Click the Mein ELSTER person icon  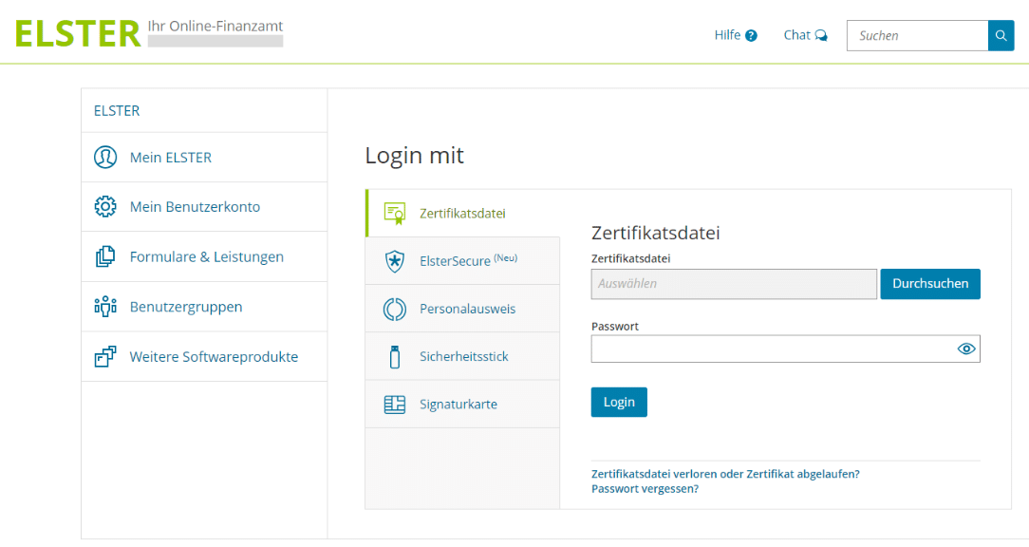point(104,158)
